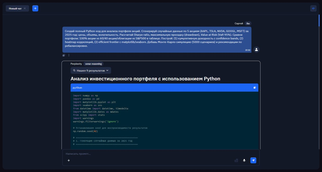The image size is (322, 172).
Task: Click the scrollbar on the right edge
Action: (319, 20)
